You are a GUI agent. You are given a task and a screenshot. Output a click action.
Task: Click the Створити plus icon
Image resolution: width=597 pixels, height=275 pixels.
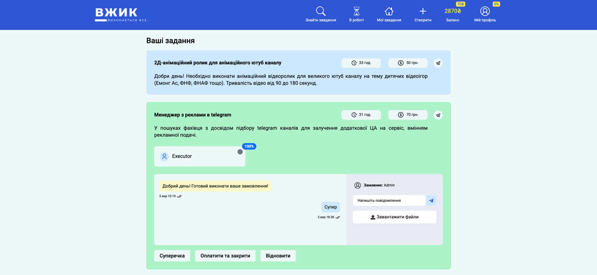coord(423,11)
